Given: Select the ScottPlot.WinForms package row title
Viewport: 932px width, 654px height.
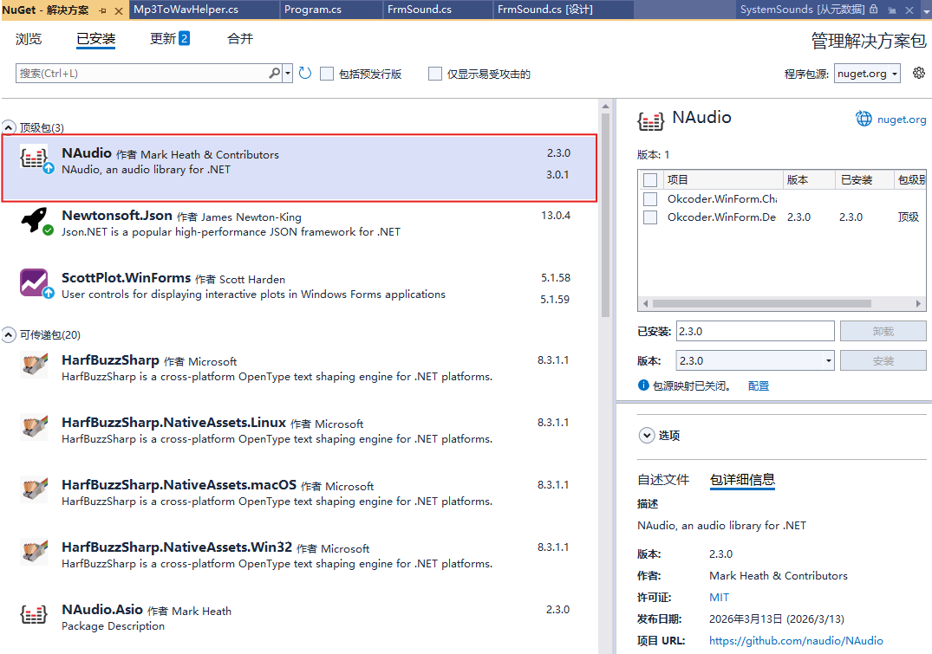Looking at the screenshot, I should coord(126,278).
